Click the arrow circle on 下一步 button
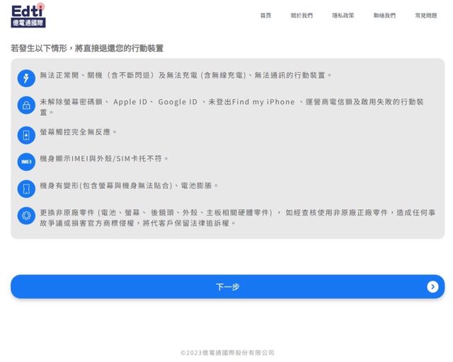The width and height of the screenshot is (453, 362). click(x=432, y=286)
